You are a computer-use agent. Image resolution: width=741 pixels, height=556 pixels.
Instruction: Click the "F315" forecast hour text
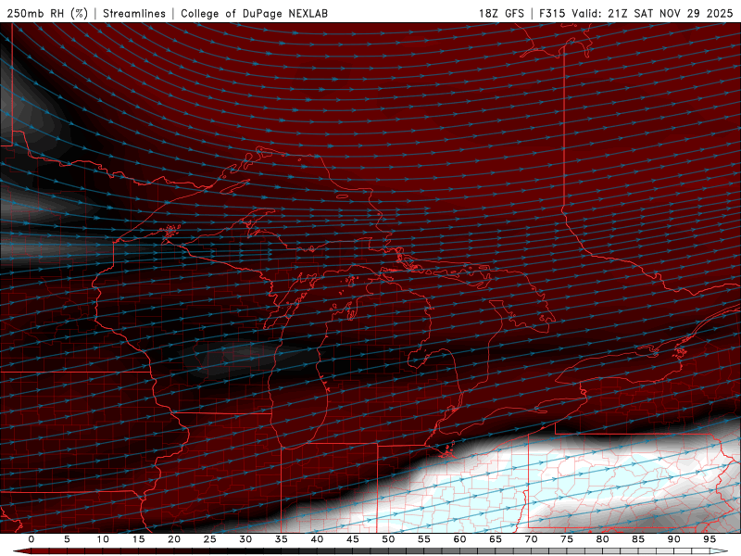click(552, 13)
